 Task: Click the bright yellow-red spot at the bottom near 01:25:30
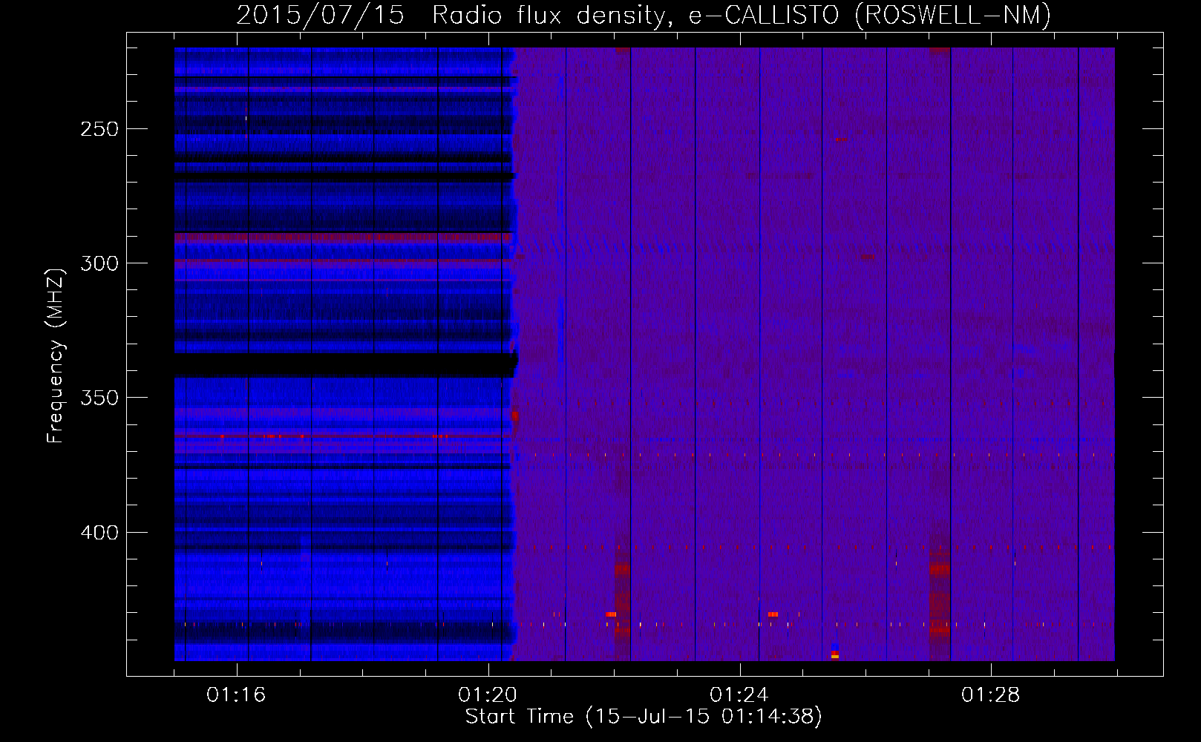tap(834, 655)
